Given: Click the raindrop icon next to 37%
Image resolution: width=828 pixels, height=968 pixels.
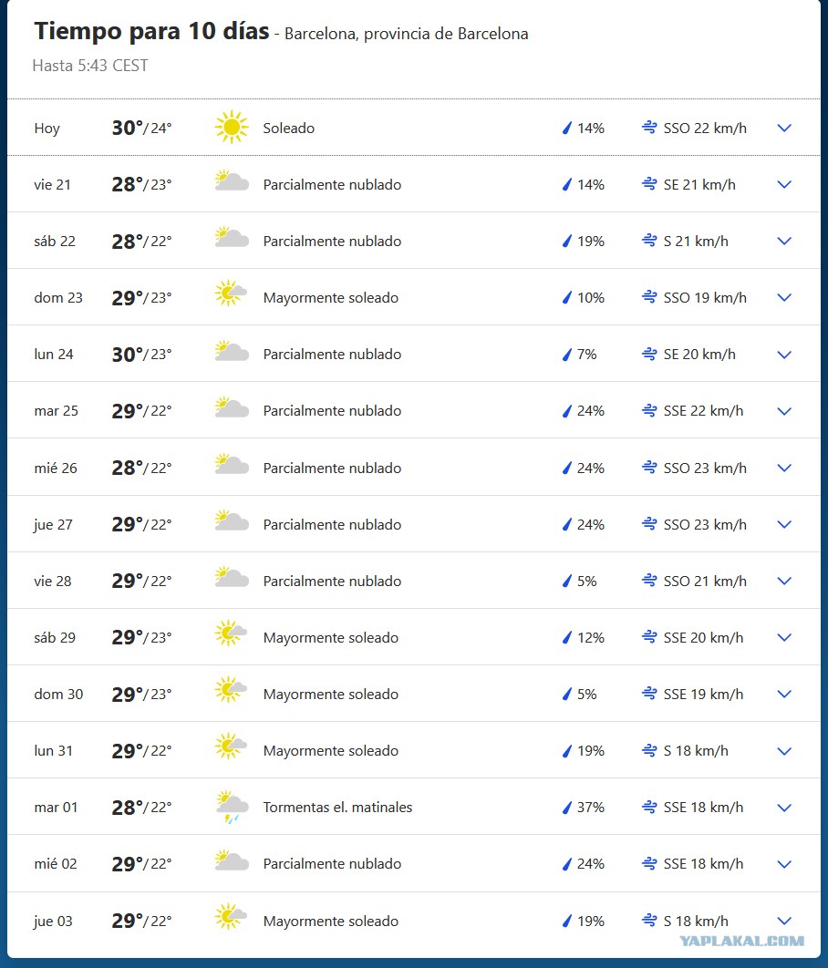Looking at the screenshot, I should 567,807.
